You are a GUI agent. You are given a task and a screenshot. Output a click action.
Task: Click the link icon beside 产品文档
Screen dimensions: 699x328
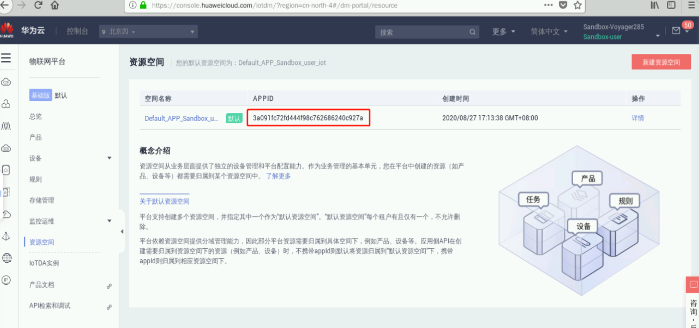[109, 286]
